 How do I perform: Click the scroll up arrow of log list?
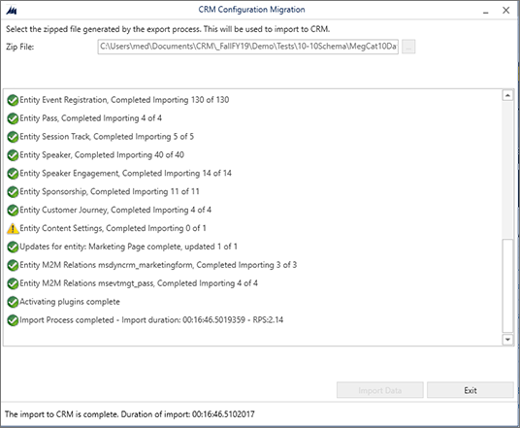point(507,95)
